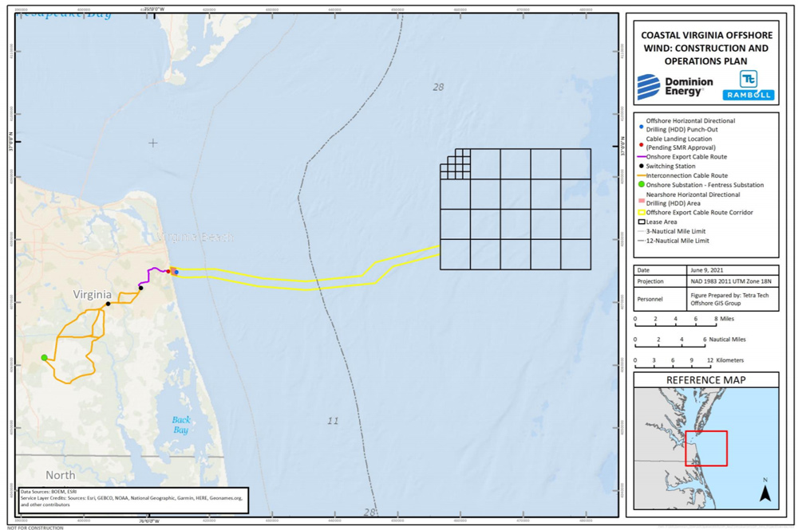Click the blue HDD Punch-Out legend dot

pos(641,125)
